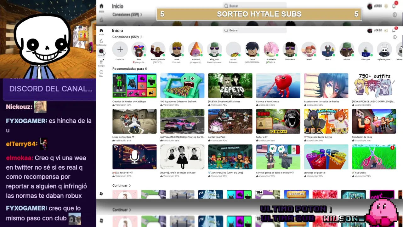The width and height of the screenshot is (403, 227).
Task: Expand the Continuar section chevron
Action: (130, 186)
